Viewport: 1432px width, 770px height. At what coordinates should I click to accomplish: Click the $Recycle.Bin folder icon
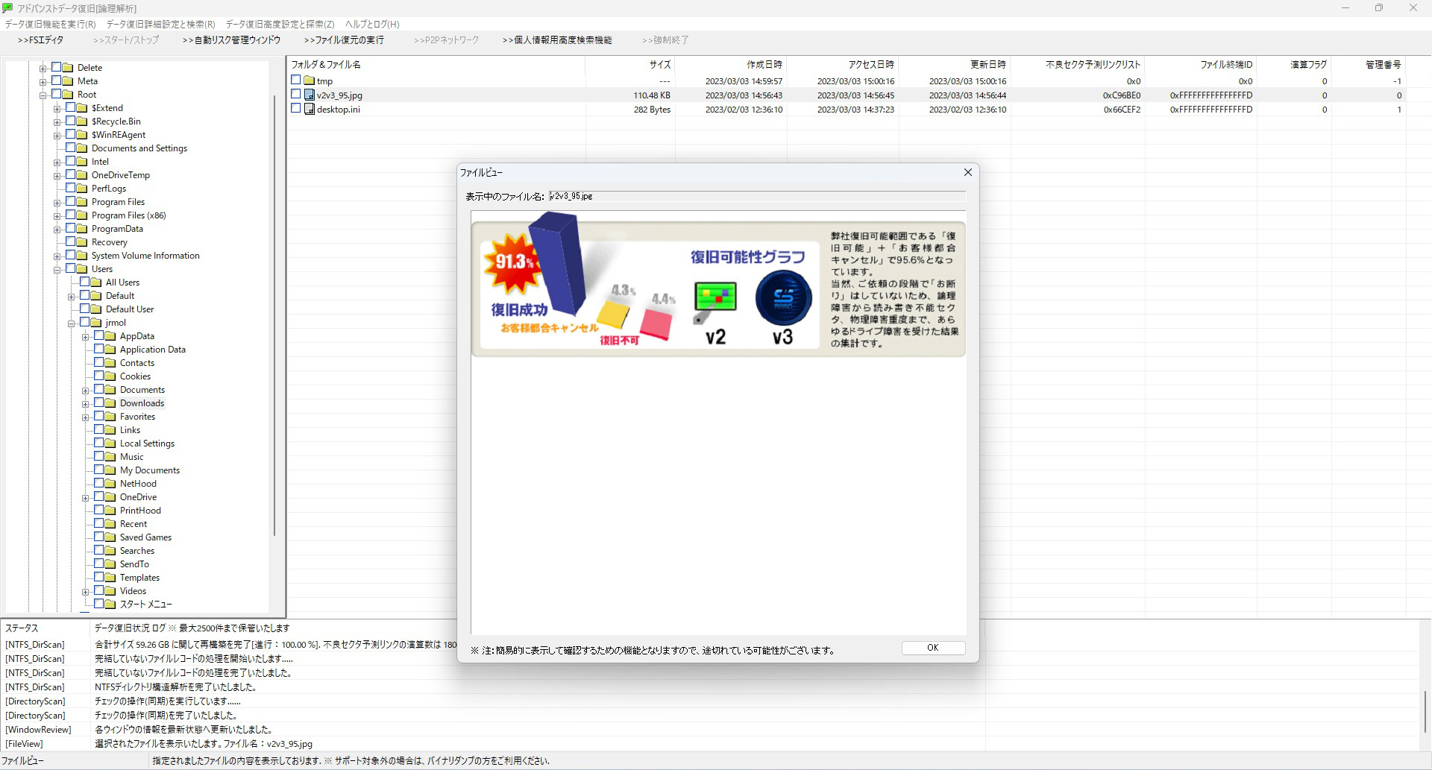[x=82, y=122]
